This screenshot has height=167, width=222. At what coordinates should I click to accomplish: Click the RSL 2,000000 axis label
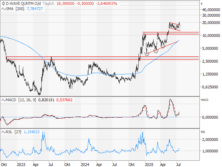(x=210, y=140)
